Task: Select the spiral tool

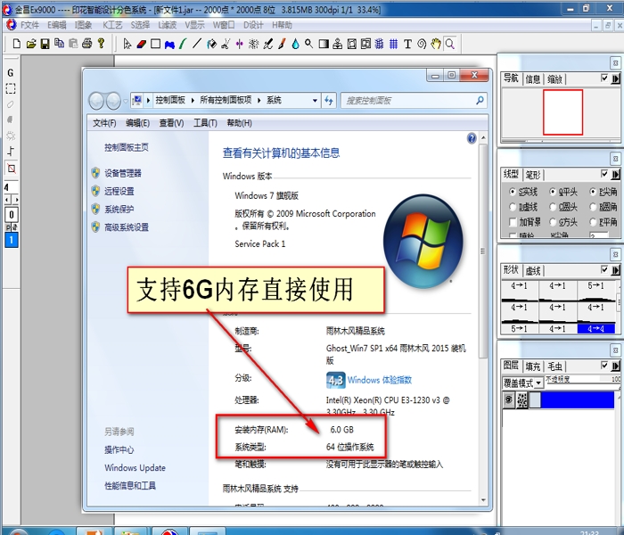Action: coord(422,44)
